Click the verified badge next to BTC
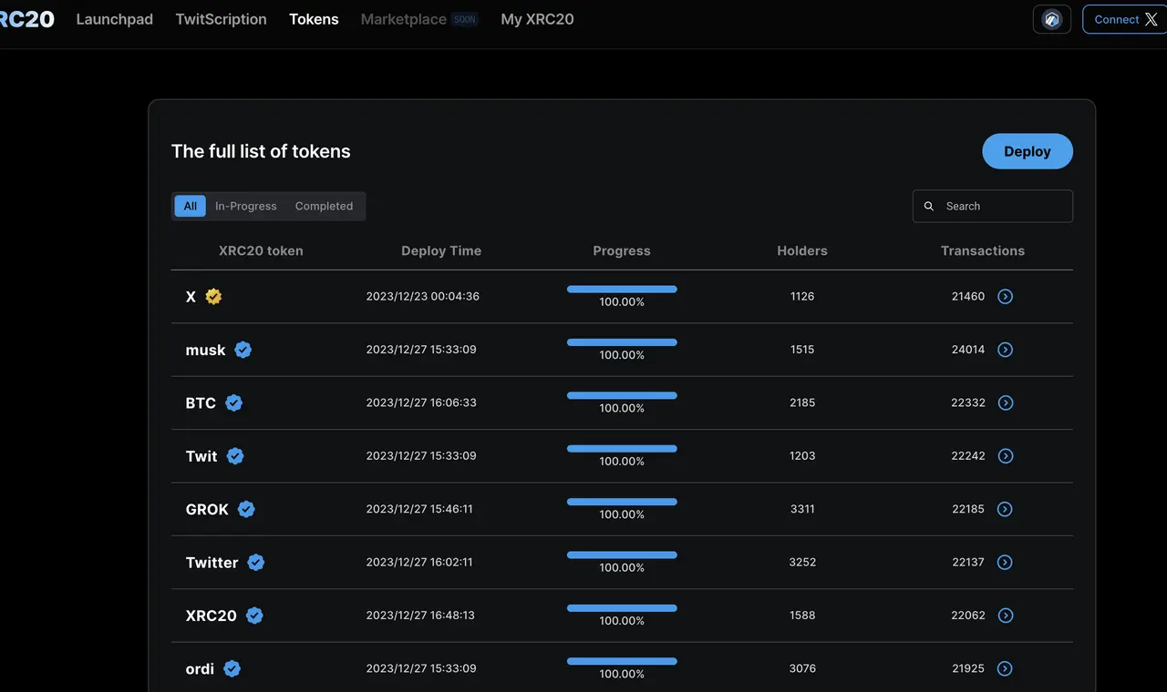Screen dimensions: 1167x692 coord(234,402)
